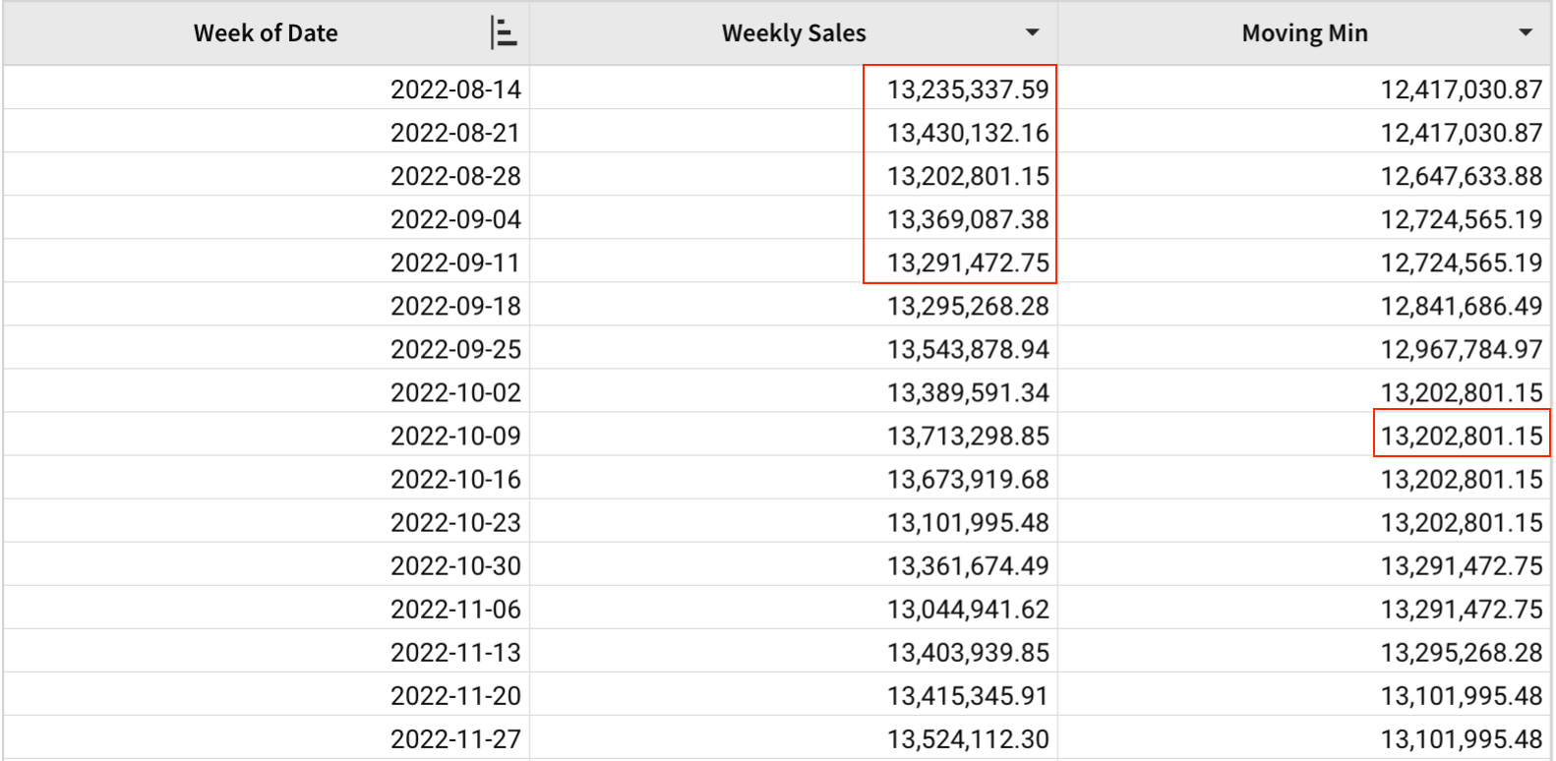Select the Week of Date column header

pos(266,33)
